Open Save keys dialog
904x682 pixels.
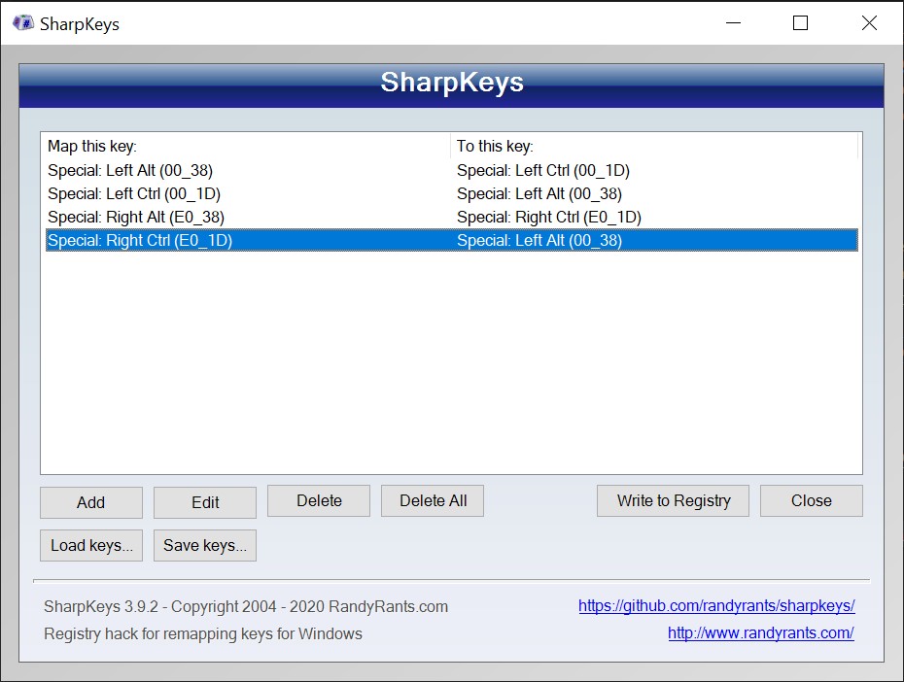204,545
